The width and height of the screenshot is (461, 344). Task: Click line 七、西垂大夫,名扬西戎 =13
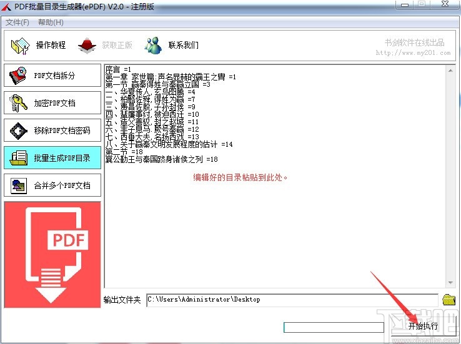coord(152,137)
